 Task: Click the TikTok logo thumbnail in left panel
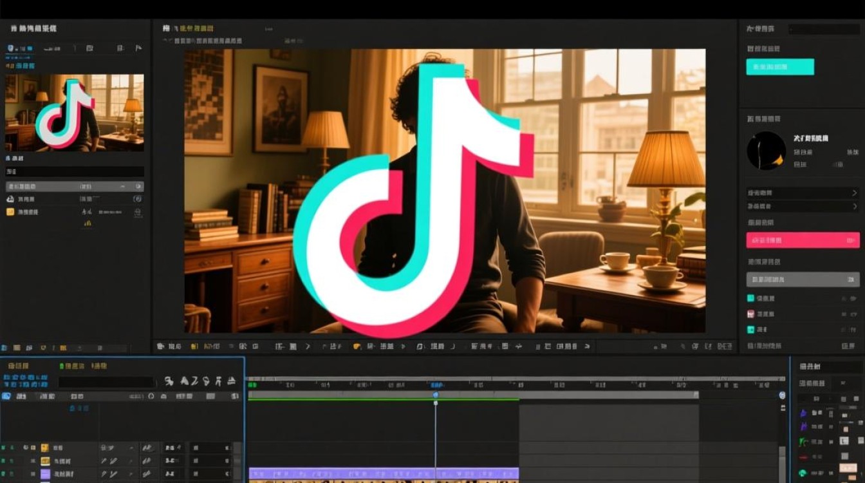coord(75,113)
